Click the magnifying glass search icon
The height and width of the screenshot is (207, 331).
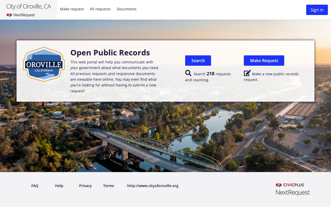click(188, 73)
